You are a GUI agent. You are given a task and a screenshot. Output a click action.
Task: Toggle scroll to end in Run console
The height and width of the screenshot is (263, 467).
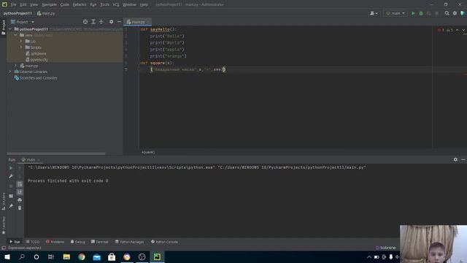tap(20, 192)
